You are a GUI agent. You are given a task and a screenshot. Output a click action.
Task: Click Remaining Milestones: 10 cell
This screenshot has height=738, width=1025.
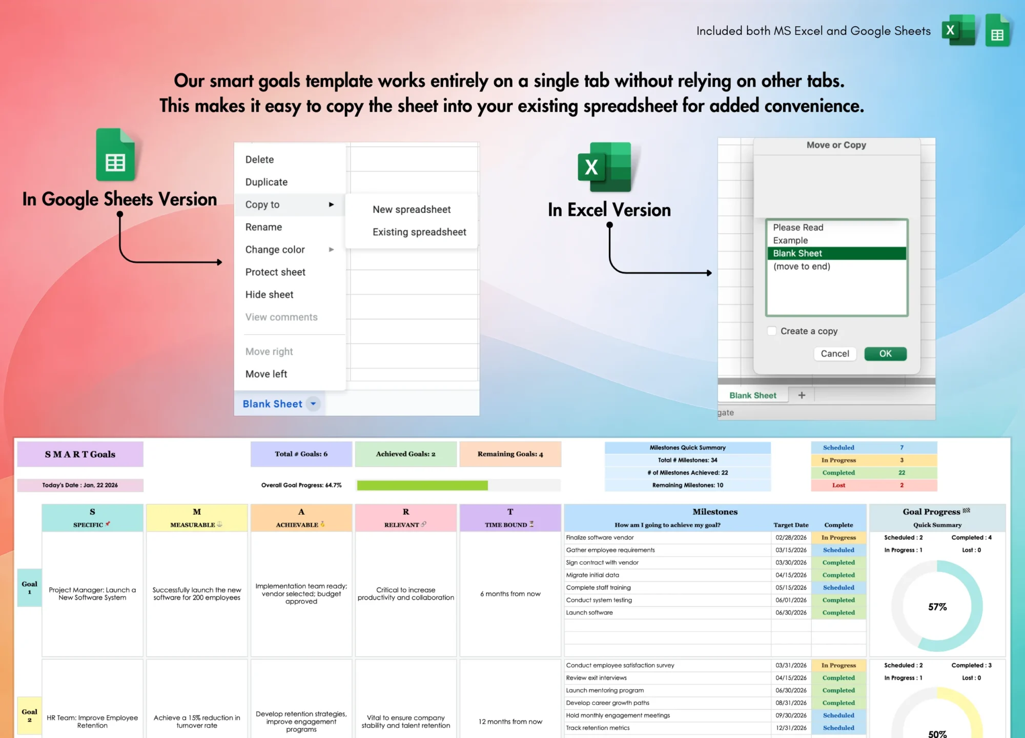pyautogui.click(x=688, y=485)
